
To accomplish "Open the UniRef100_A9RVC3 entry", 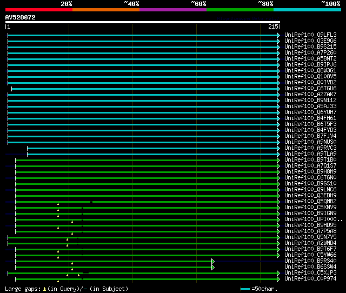I will pos(310,148).
